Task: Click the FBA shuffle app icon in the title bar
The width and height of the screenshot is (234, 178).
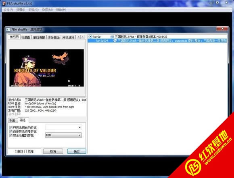Action: point(4,4)
